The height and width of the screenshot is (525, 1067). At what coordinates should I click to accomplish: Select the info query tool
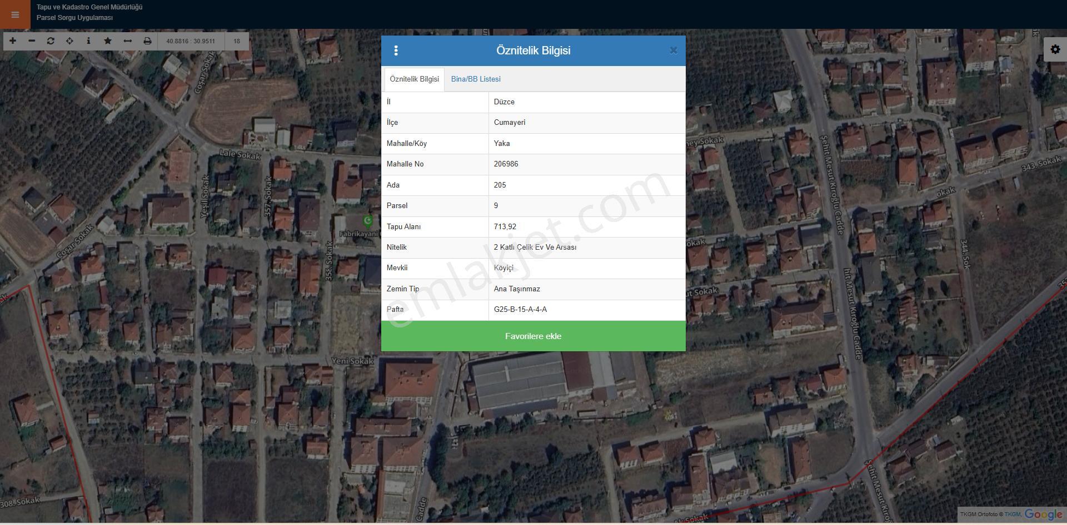tap(88, 41)
